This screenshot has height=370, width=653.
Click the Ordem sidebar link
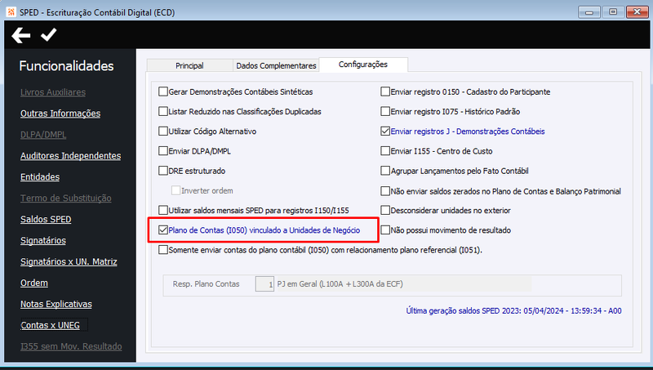pos(34,283)
